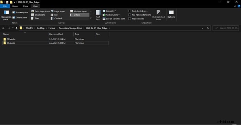
Task: Switch layout to Large icons
Action: [x=58, y=11]
